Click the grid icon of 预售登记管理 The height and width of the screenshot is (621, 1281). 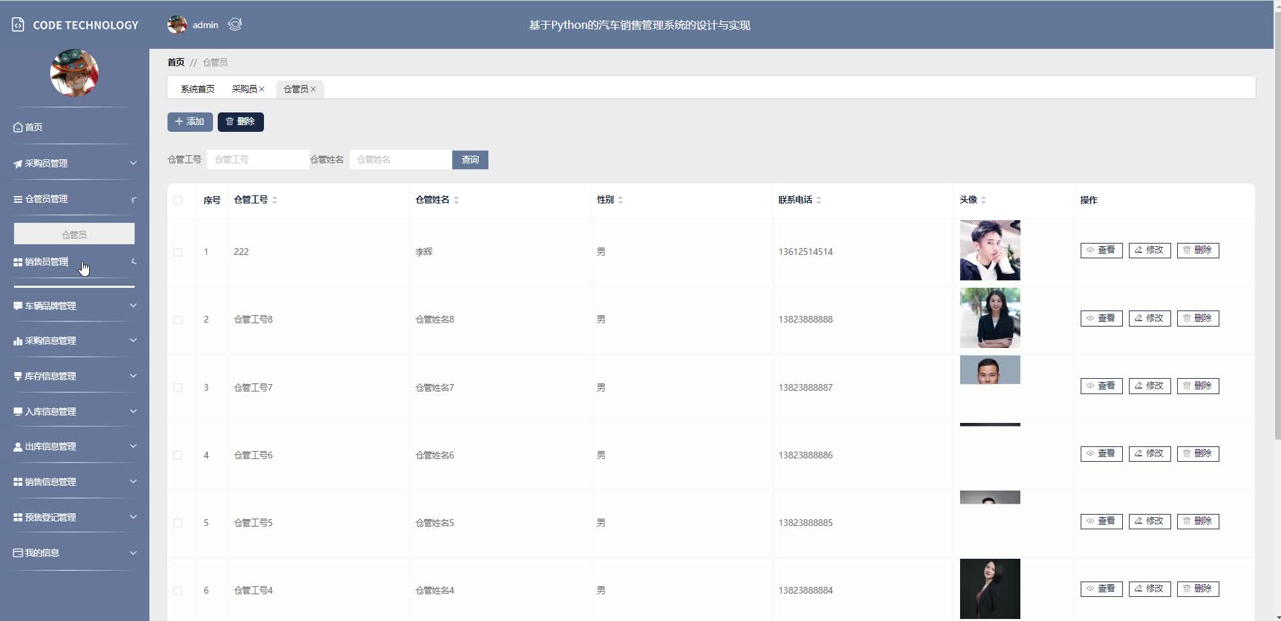pyautogui.click(x=18, y=517)
